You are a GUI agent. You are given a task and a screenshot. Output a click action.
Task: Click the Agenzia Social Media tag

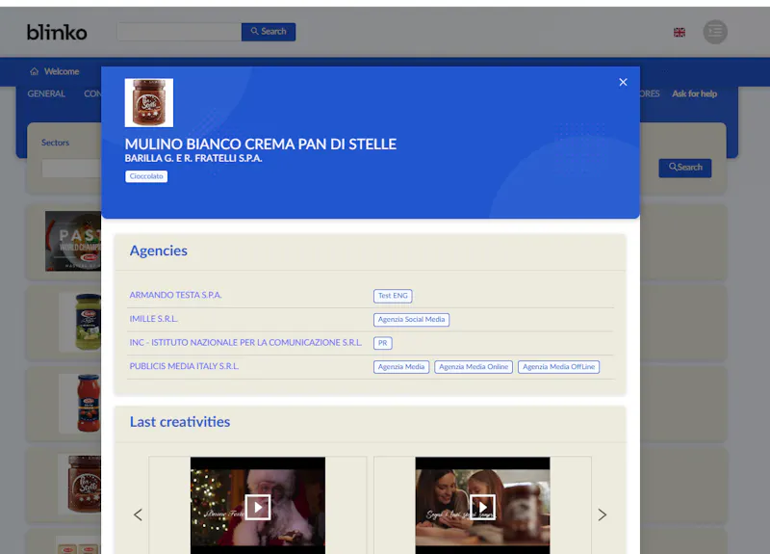click(412, 320)
